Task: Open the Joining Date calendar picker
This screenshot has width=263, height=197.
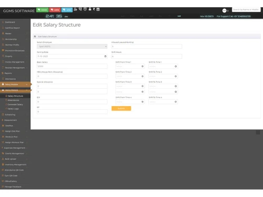Action: pos(105,56)
